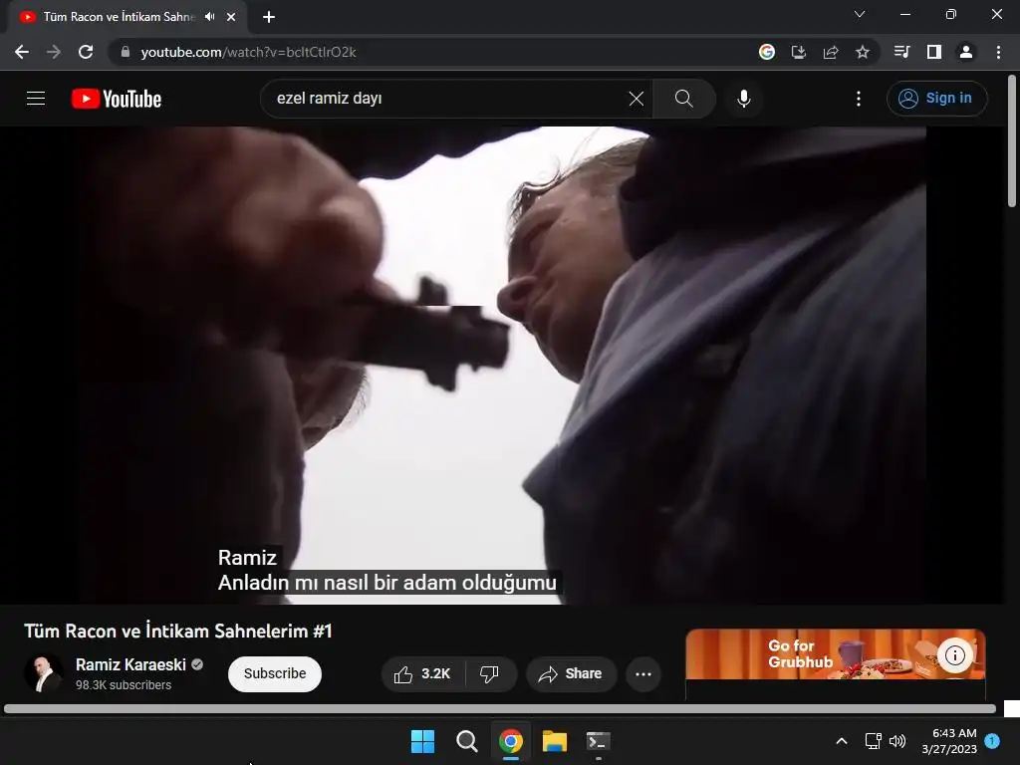Show hidden system tray icons
Screen dimensions: 1020x765
[x=842, y=741]
